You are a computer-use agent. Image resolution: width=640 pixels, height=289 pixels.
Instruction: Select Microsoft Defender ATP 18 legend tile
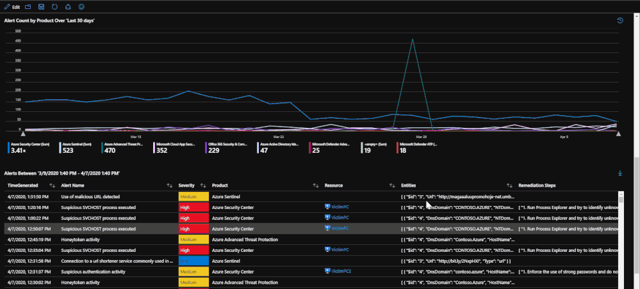coord(417,148)
